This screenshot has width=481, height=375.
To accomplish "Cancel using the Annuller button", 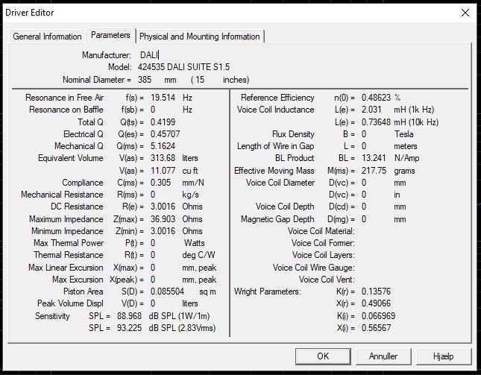I will [383, 356].
